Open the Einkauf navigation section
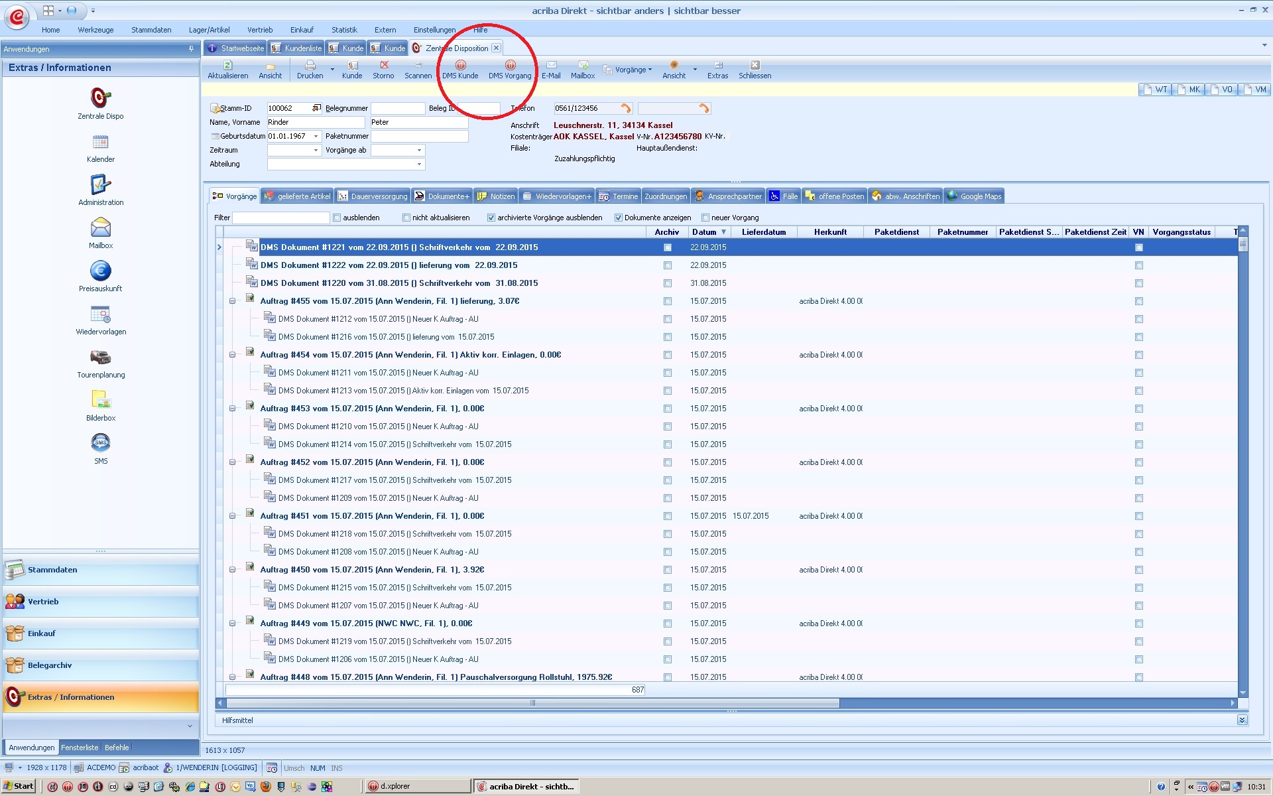Screen dimensions: 1273x796 (101, 633)
